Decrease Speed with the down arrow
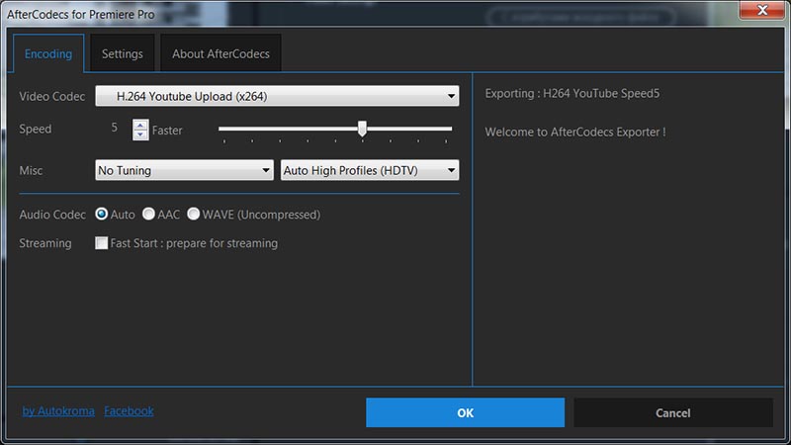Screen dimensions: 791x445 click(140, 134)
